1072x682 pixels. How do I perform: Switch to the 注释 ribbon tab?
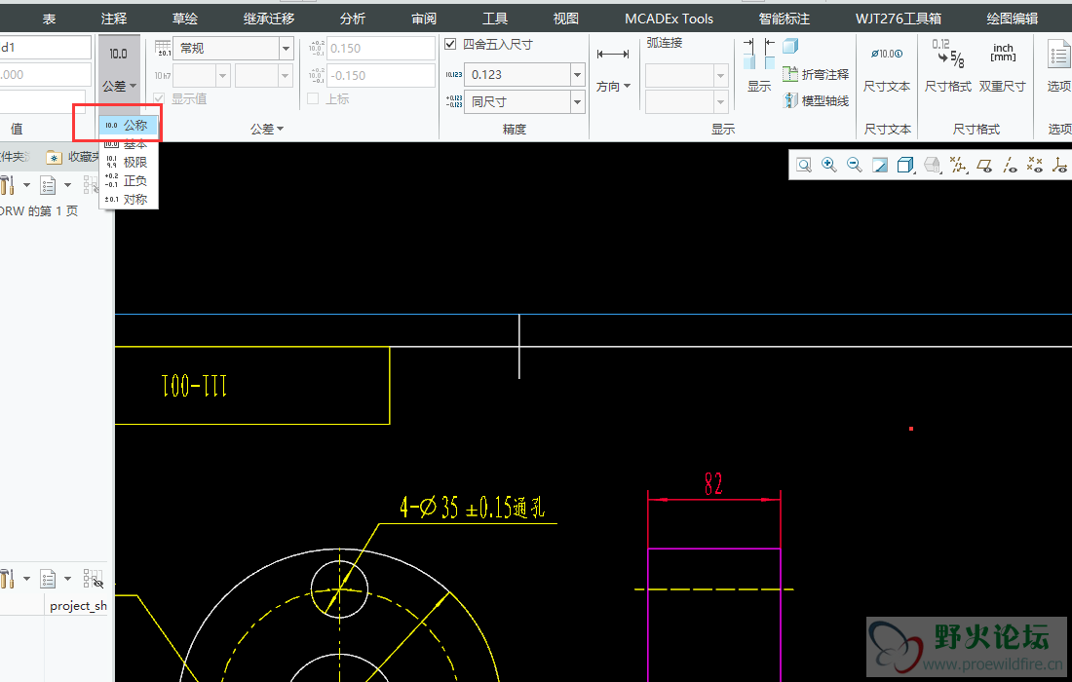point(113,19)
